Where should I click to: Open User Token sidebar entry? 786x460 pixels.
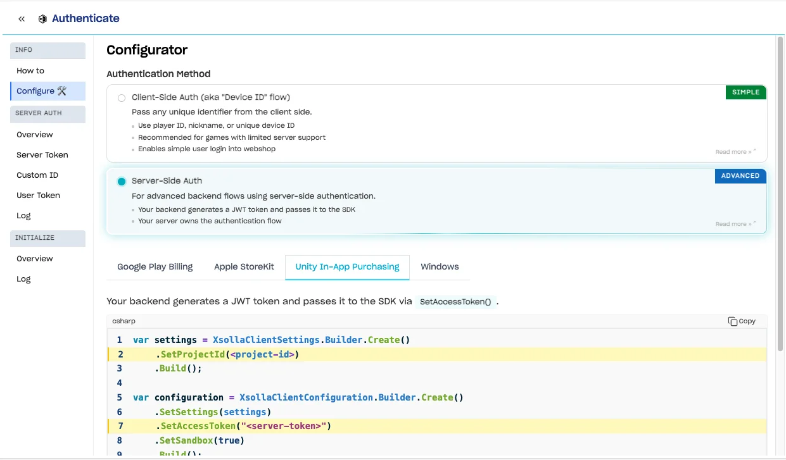click(x=48, y=196)
